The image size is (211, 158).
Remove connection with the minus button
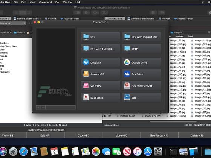pyautogui.click(x=43, y=108)
